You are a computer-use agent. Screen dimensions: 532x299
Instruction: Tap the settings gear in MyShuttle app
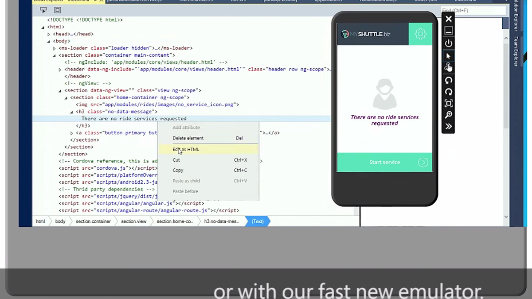pyautogui.click(x=420, y=34)
